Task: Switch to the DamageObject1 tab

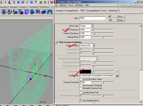Action: pos(94,11)
